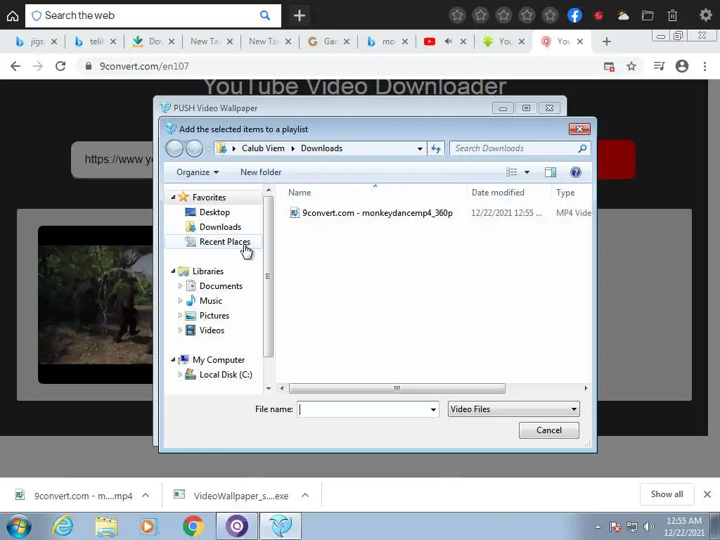Click the Windows Start orb
The image size is (720, 540).
click(19, 526)
